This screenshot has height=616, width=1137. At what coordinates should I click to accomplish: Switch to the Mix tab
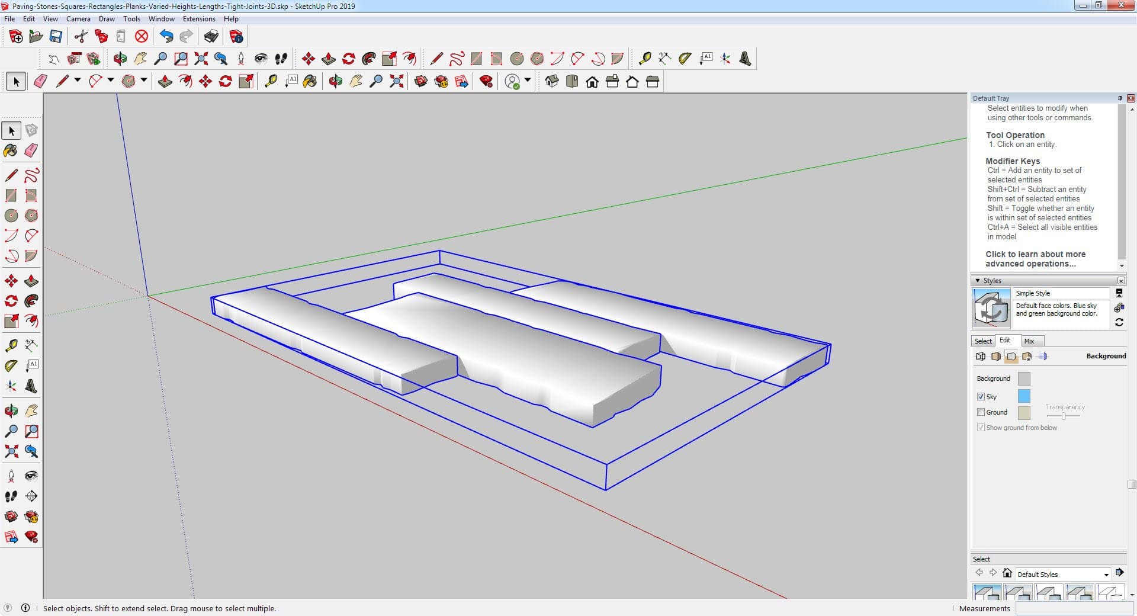tap(1029, 341)
